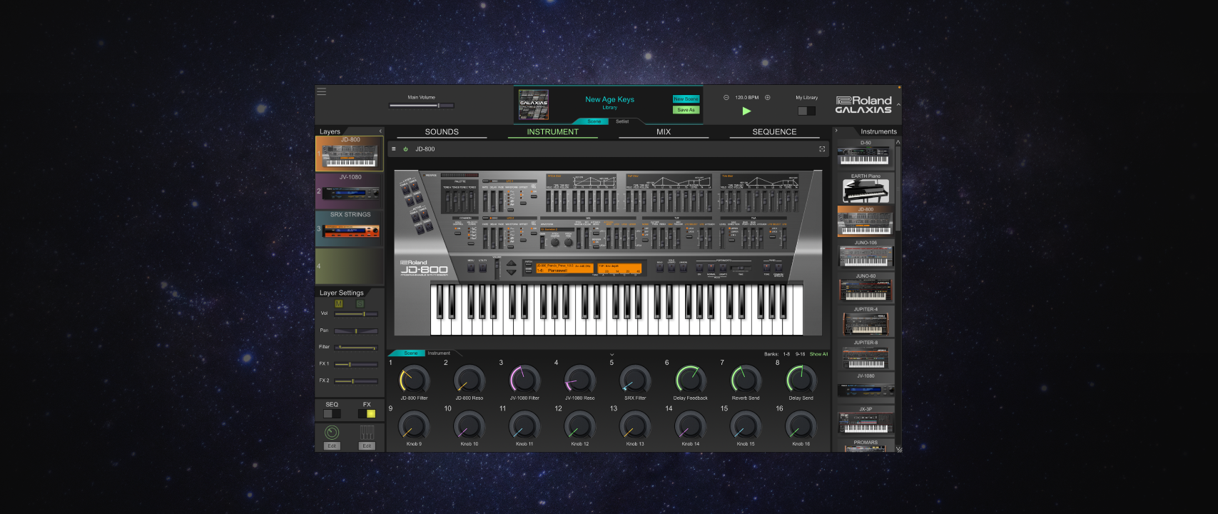Image resolution: width=1218 pixels, height=514 pixels.
Task: Click Knob 11
Action: tap(524, 426)
